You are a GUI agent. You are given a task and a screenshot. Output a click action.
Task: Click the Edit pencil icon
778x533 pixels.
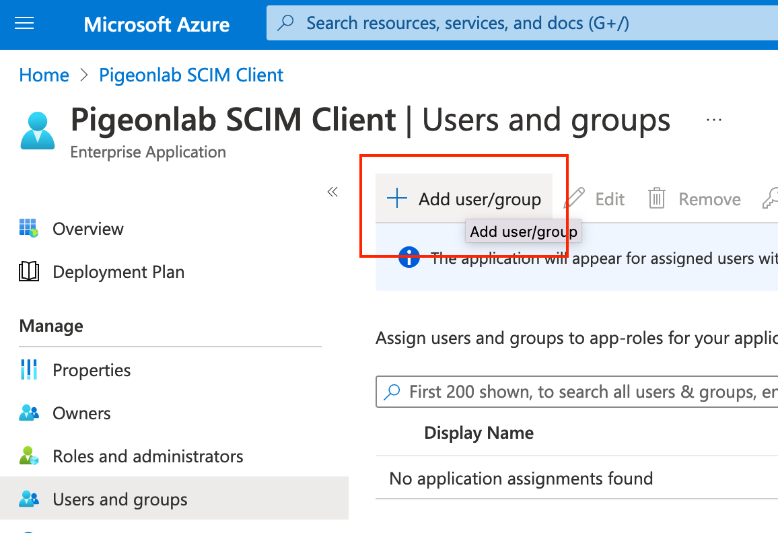(x=575, y=199)
